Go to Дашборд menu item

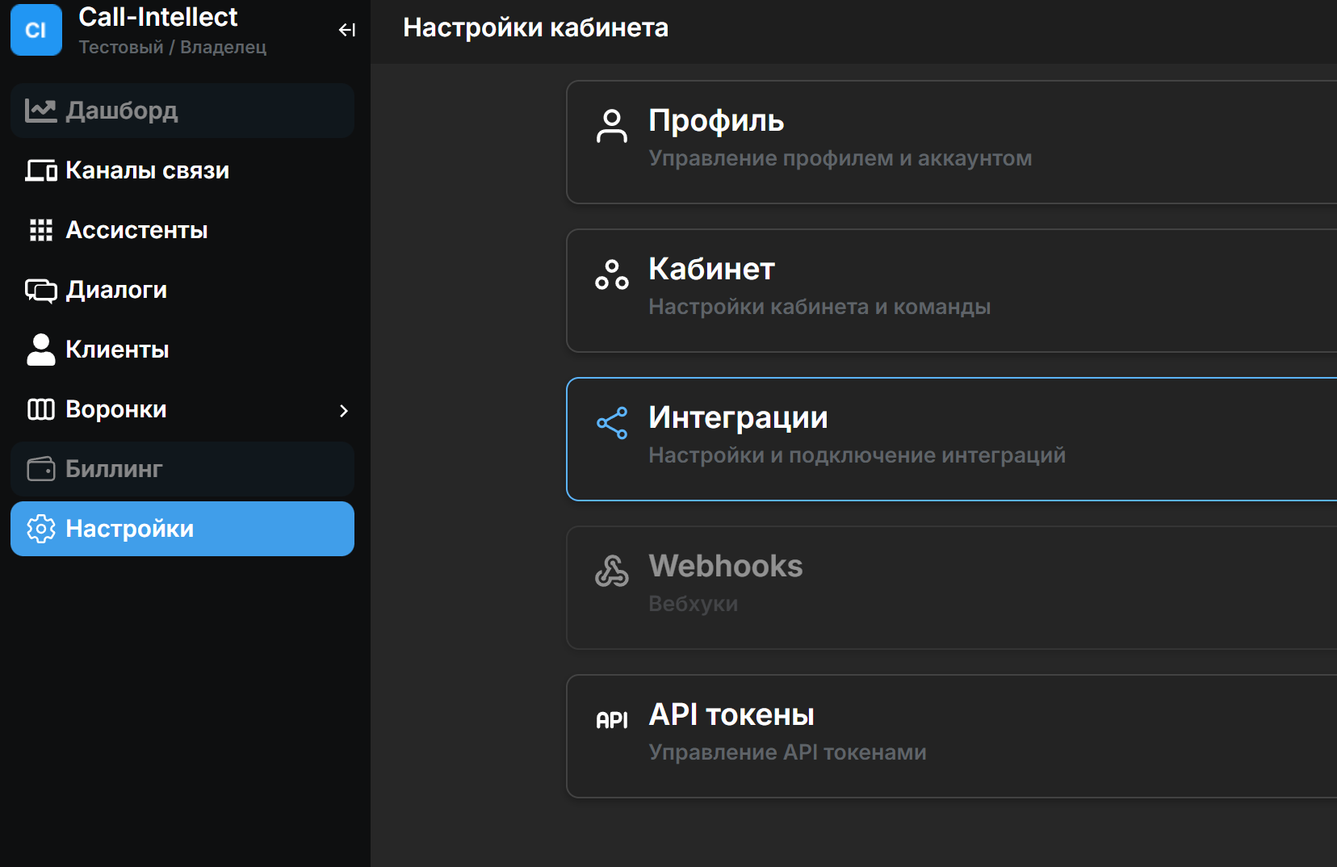pos(121,111)
